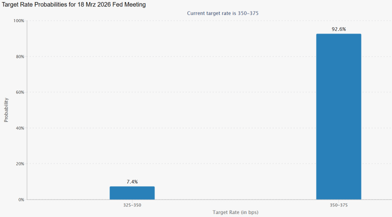Click empty plot area above the 7.4% bar

tap(132, 106)
